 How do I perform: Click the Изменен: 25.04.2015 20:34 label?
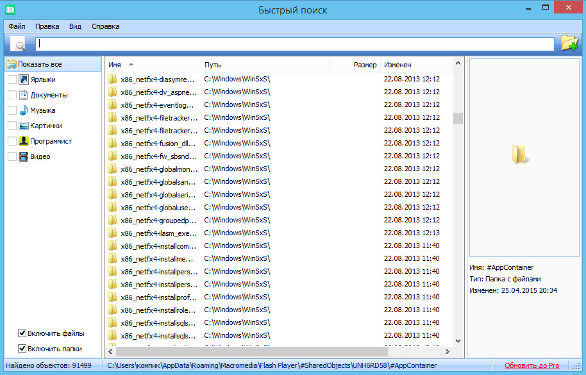coord(513,290)
